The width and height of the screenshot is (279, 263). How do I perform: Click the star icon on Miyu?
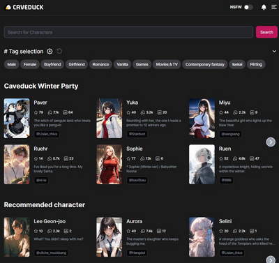coord(221,112)
